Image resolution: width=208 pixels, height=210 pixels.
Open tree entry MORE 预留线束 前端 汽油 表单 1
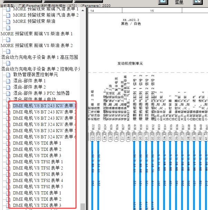click(46, 9)
